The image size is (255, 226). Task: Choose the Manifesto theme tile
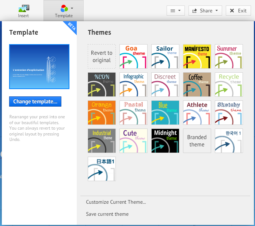tap(197, 57)
